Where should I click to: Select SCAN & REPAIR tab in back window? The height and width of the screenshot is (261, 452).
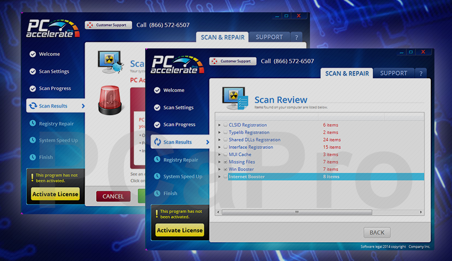(x=222, y=37)
